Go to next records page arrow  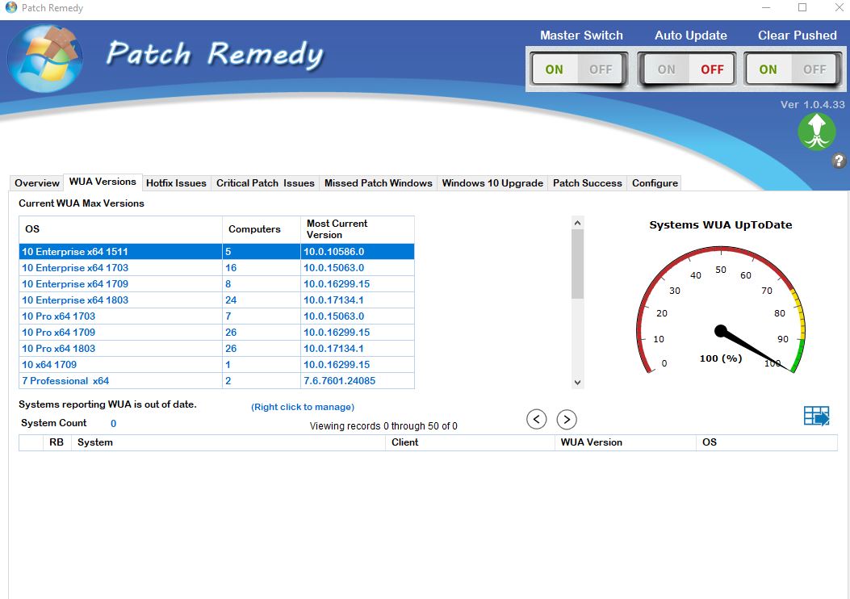coord(567,419)
